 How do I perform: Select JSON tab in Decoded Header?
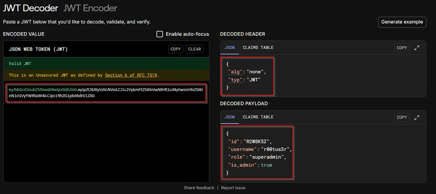click(x=230, y=48)
